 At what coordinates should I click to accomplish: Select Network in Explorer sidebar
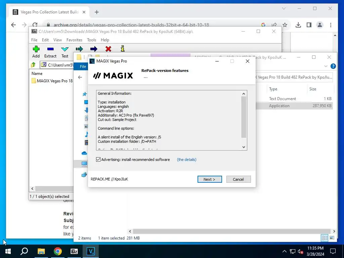click(x=84, y=175)
